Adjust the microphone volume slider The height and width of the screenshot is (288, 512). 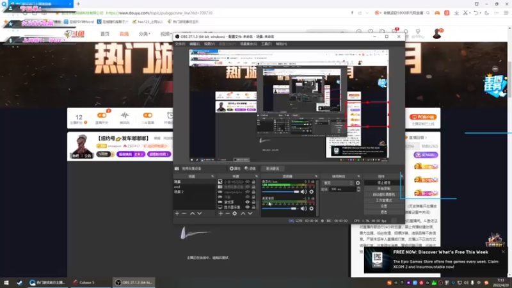click(x=281, y=192)
